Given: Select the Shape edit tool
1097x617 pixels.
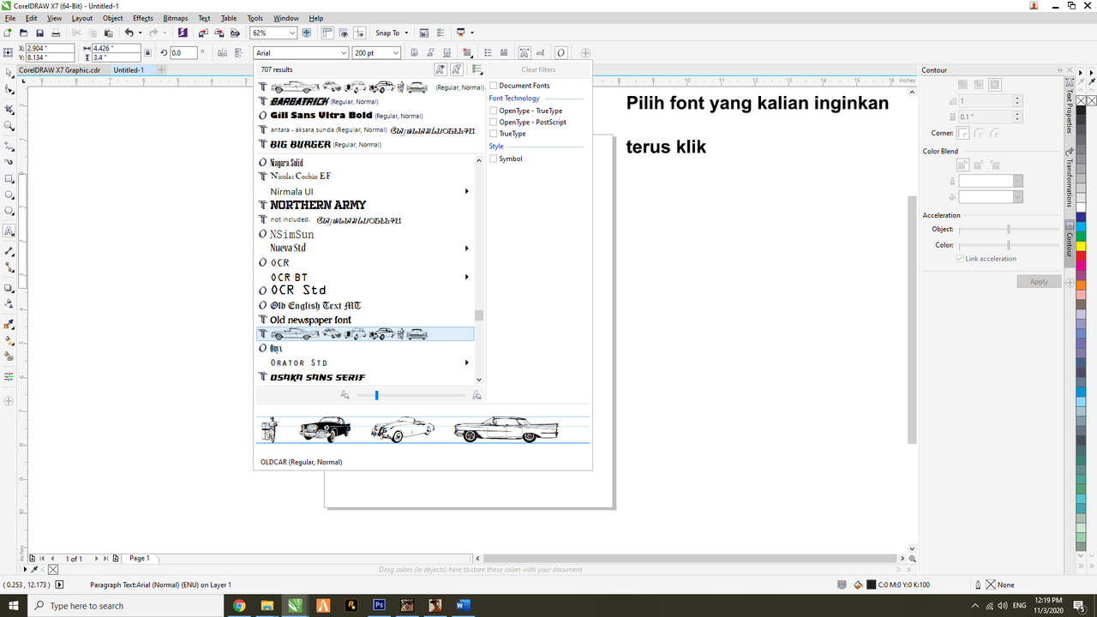Looking at the screenshot, I should point(9,90).
